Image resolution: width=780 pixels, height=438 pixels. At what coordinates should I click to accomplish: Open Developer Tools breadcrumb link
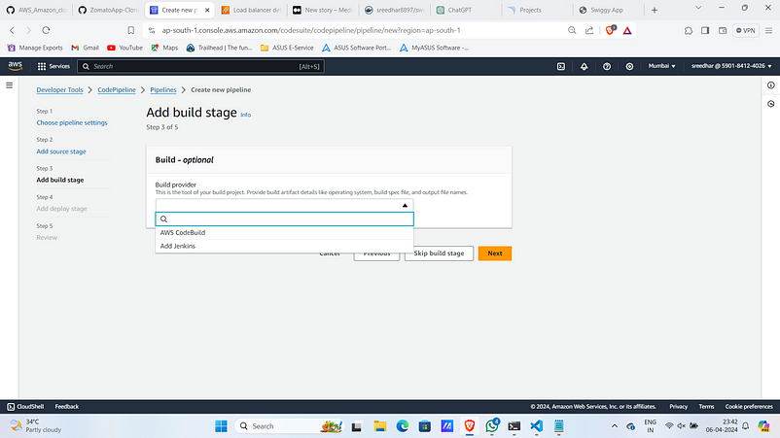[x=59, y=90]
